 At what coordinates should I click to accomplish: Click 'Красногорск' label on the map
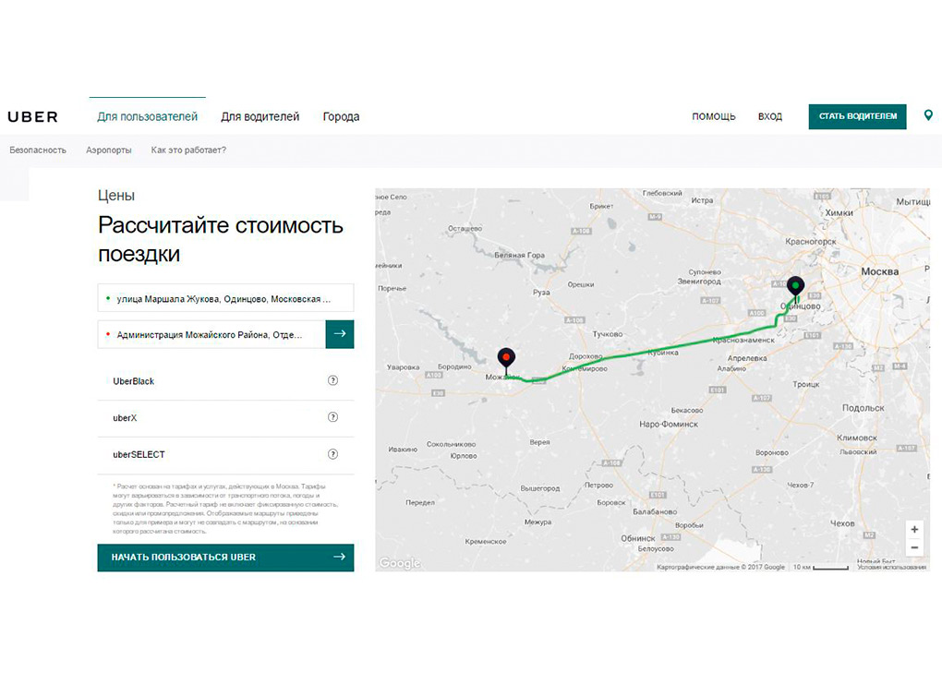pos(811,242)
